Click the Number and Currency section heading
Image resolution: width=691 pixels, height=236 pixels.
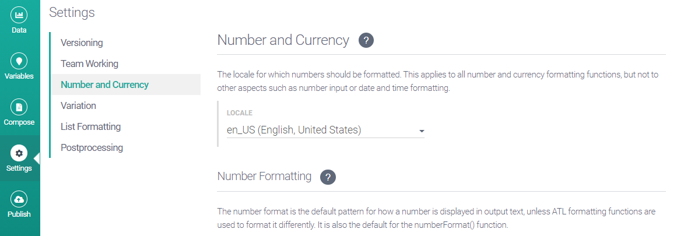coord(283,40)
